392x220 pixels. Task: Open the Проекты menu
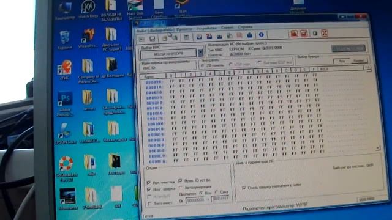click(x=184, y=29)
